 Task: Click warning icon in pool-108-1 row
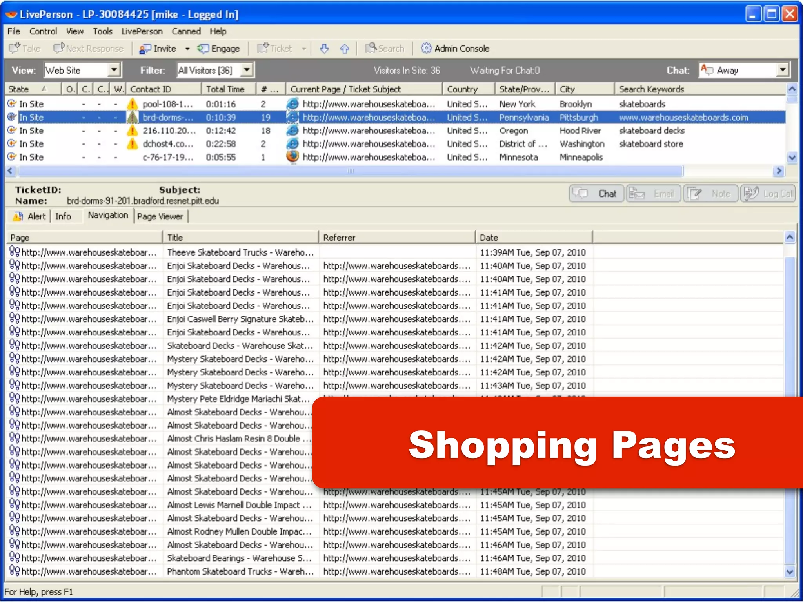pyautogui.click(x=133, y=104)
